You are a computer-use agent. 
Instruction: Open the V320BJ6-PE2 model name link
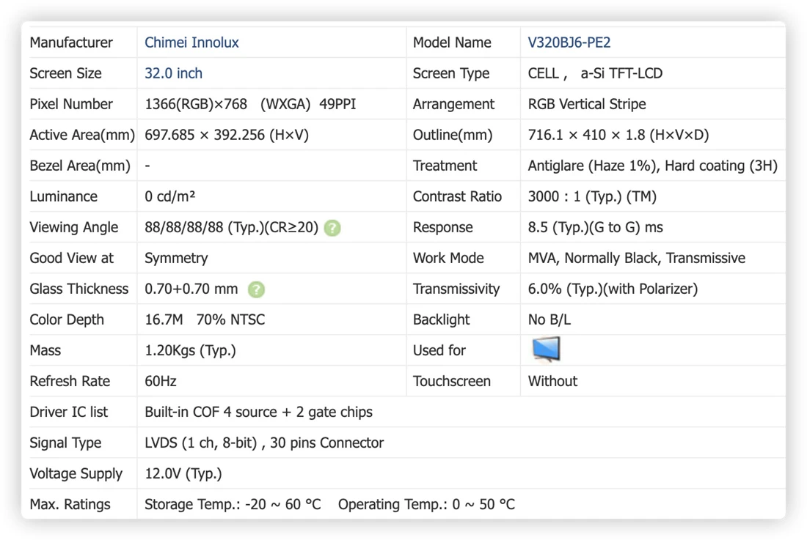click(x=569, y=42)
